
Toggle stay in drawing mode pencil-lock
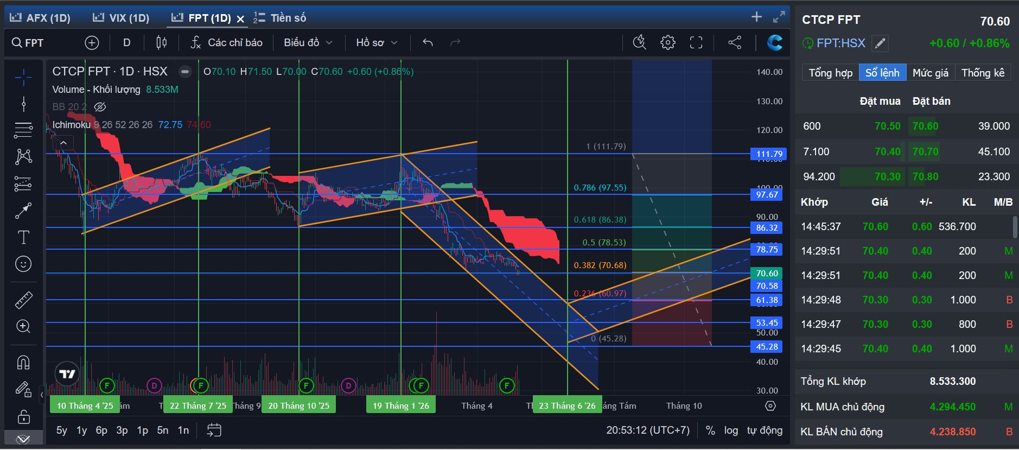pyautogui.click(x=23, y=389)
